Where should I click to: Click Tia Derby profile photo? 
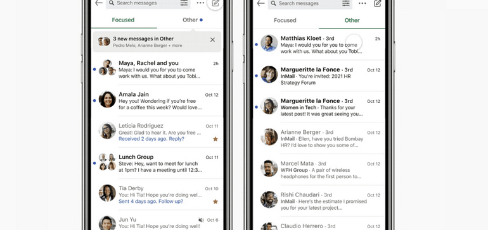click(107, 193)
